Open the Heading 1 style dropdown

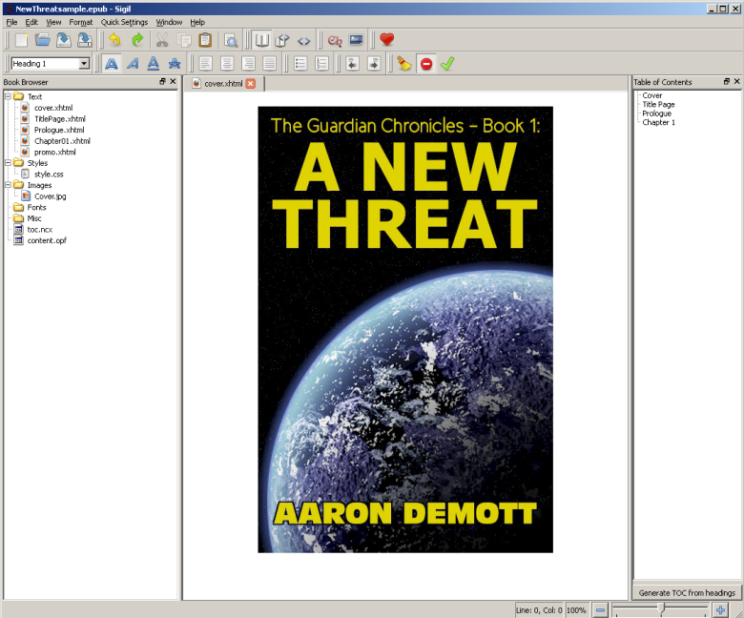point(84,64)
